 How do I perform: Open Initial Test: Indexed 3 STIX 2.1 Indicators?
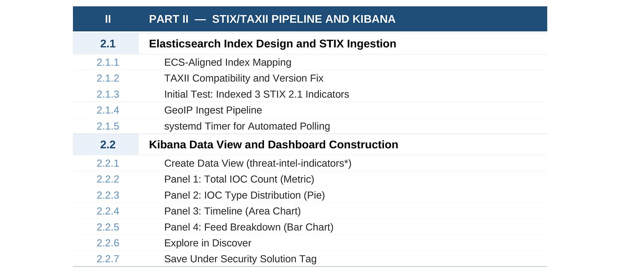click(256, 94)
